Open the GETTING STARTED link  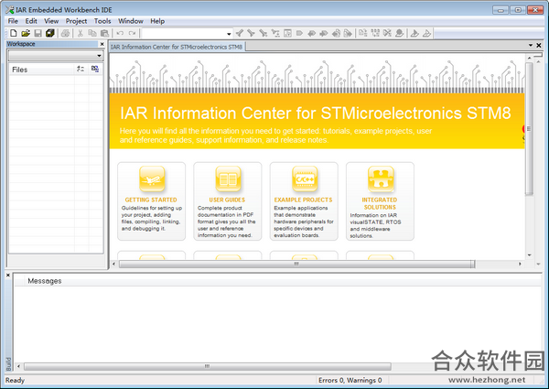pos(151,200)
